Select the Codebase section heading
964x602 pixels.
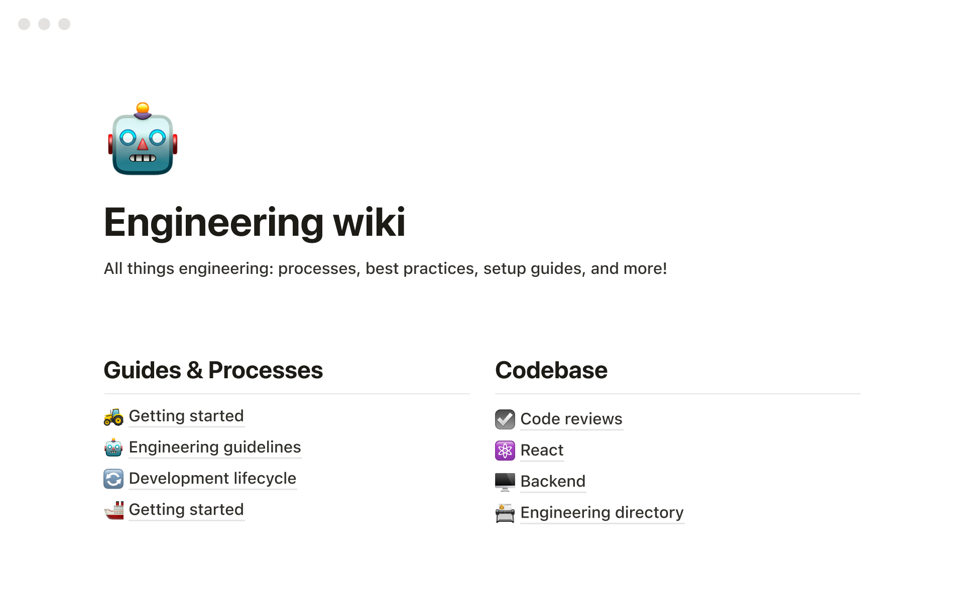coord(551,370)
